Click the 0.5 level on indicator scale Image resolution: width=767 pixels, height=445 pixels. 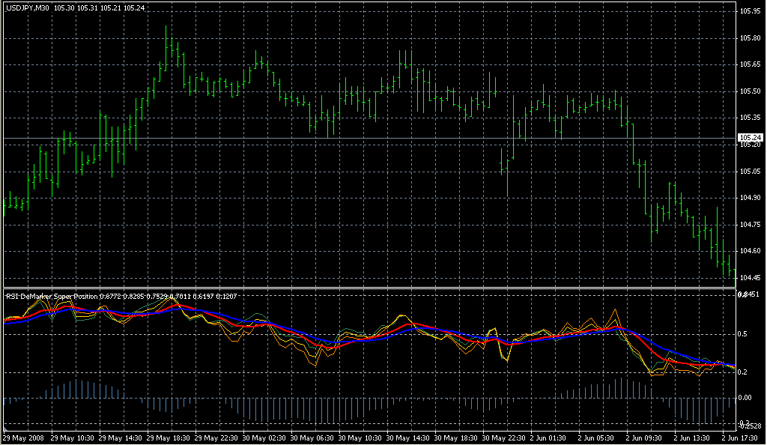(x=745, y=334)
